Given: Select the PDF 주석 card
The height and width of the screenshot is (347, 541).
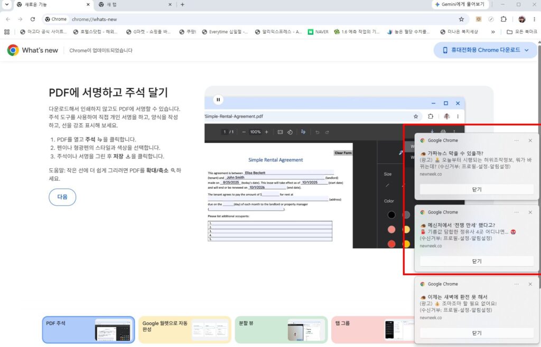Looking at the screenshot, I should pyautogui.click(x=88, y=330).
